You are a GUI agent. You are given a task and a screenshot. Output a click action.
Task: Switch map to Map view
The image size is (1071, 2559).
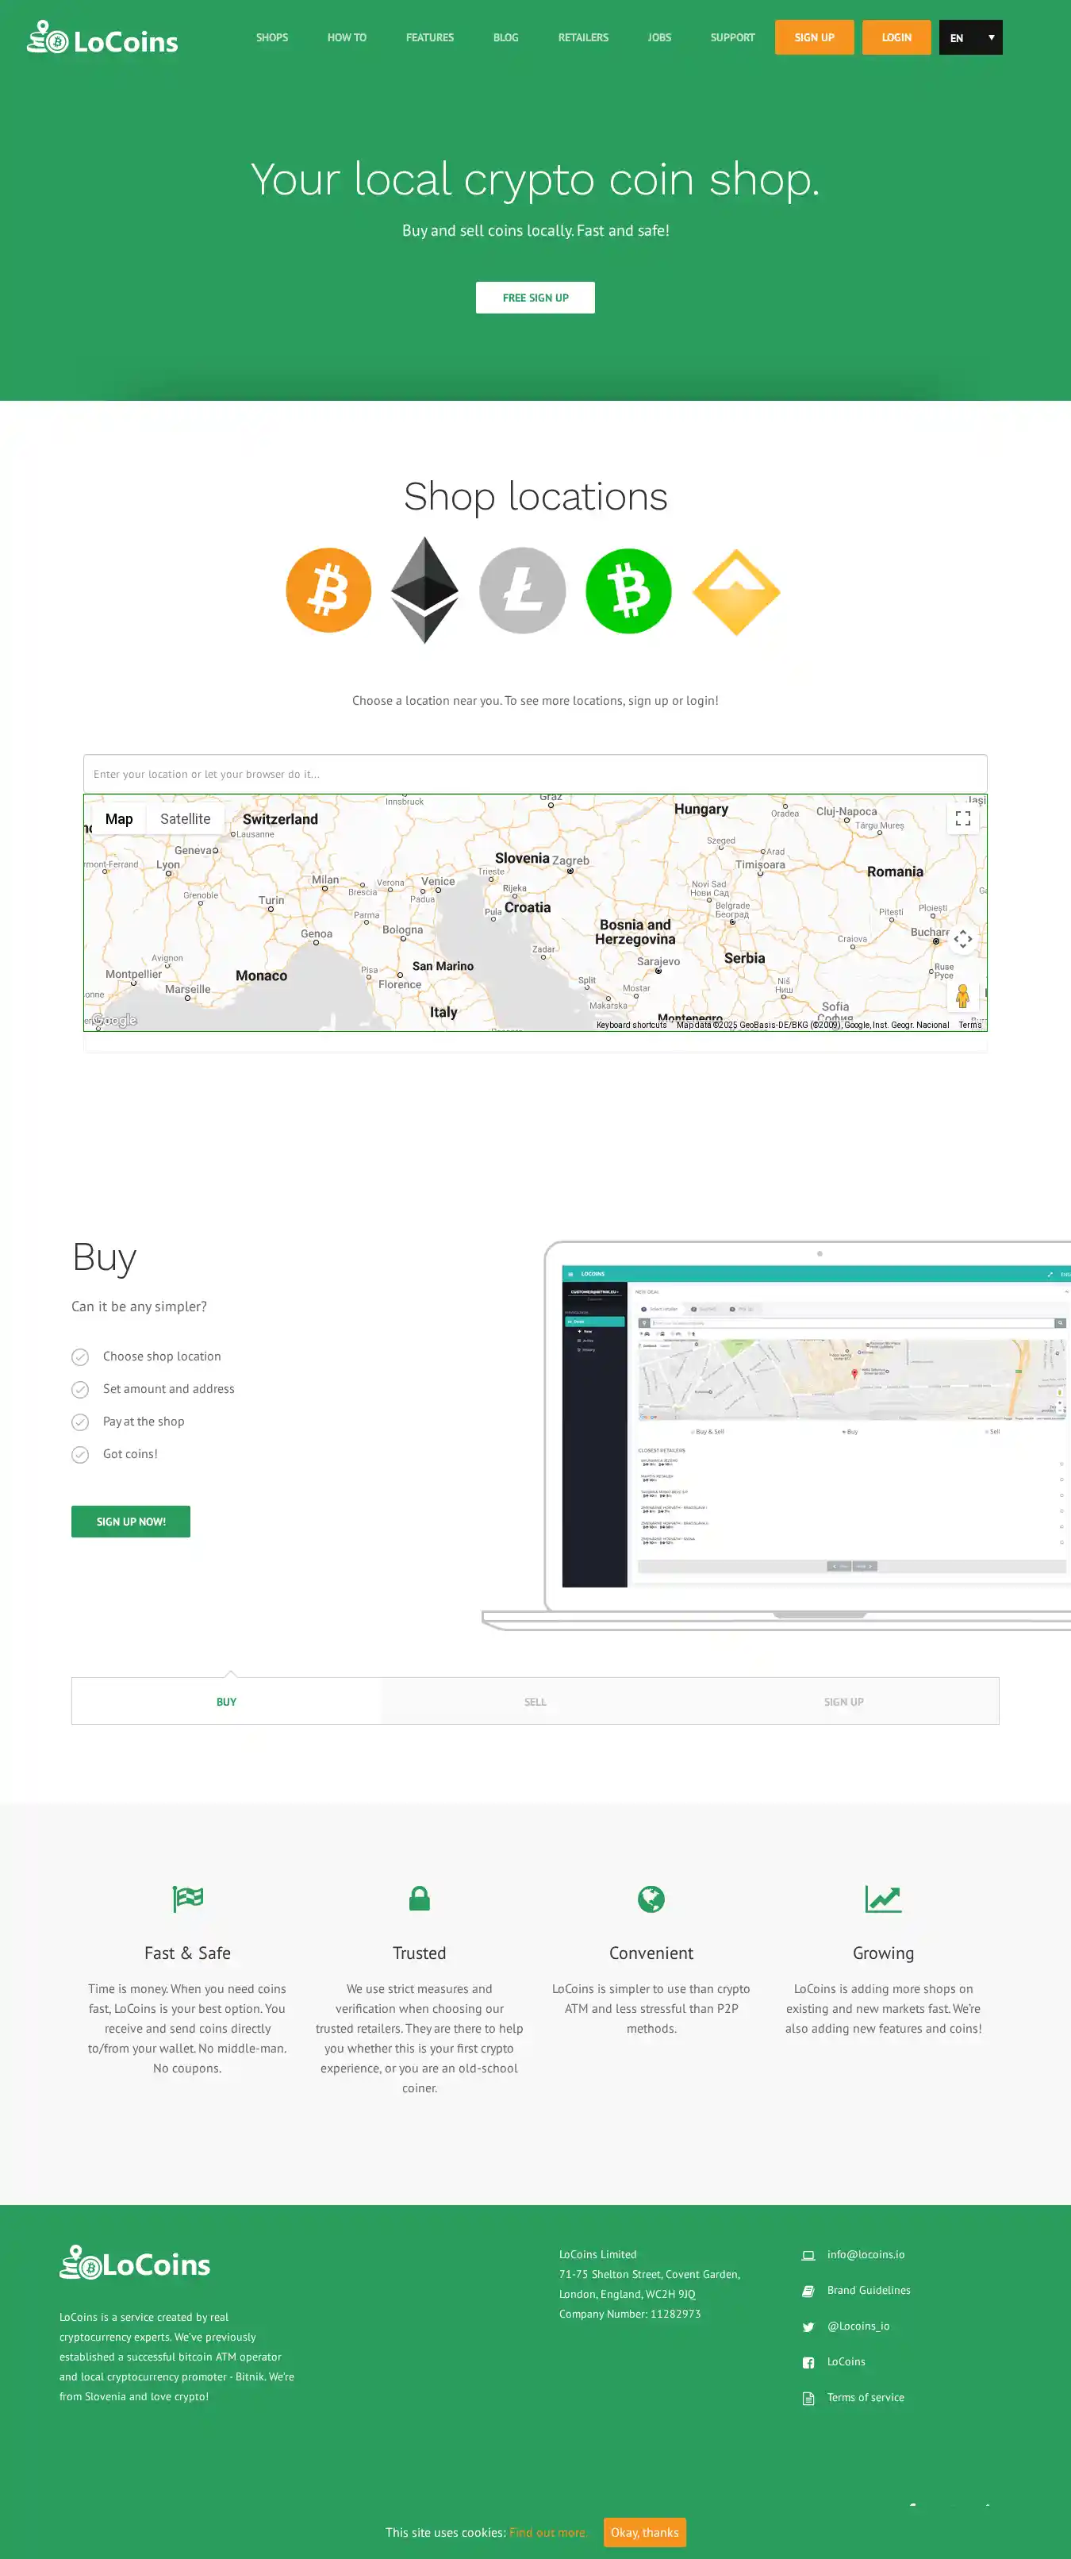[119, 818]
